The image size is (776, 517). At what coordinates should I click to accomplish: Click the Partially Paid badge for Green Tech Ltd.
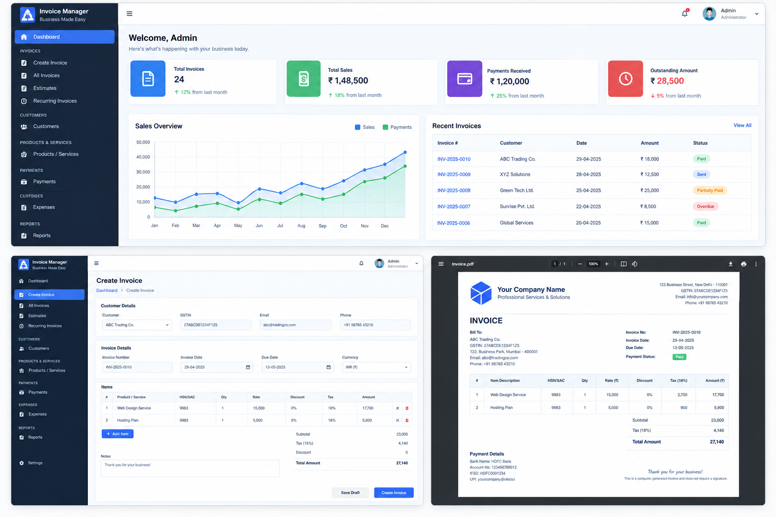pyautogui.click(x=710, y=190)
